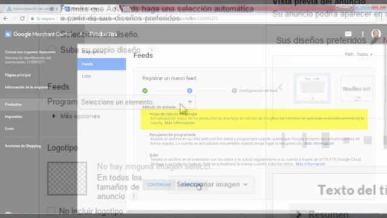Open the Feeds item in the submenu

(102, 64)
